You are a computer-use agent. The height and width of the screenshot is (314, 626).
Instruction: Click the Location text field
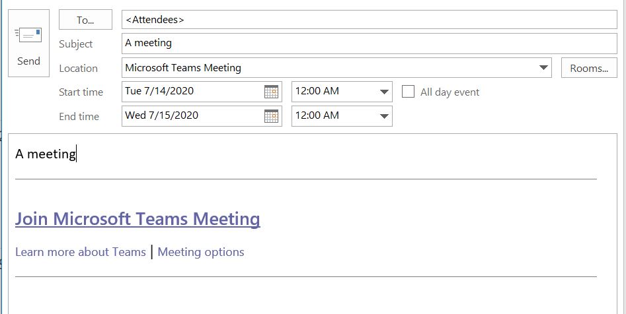coord(330,68)
